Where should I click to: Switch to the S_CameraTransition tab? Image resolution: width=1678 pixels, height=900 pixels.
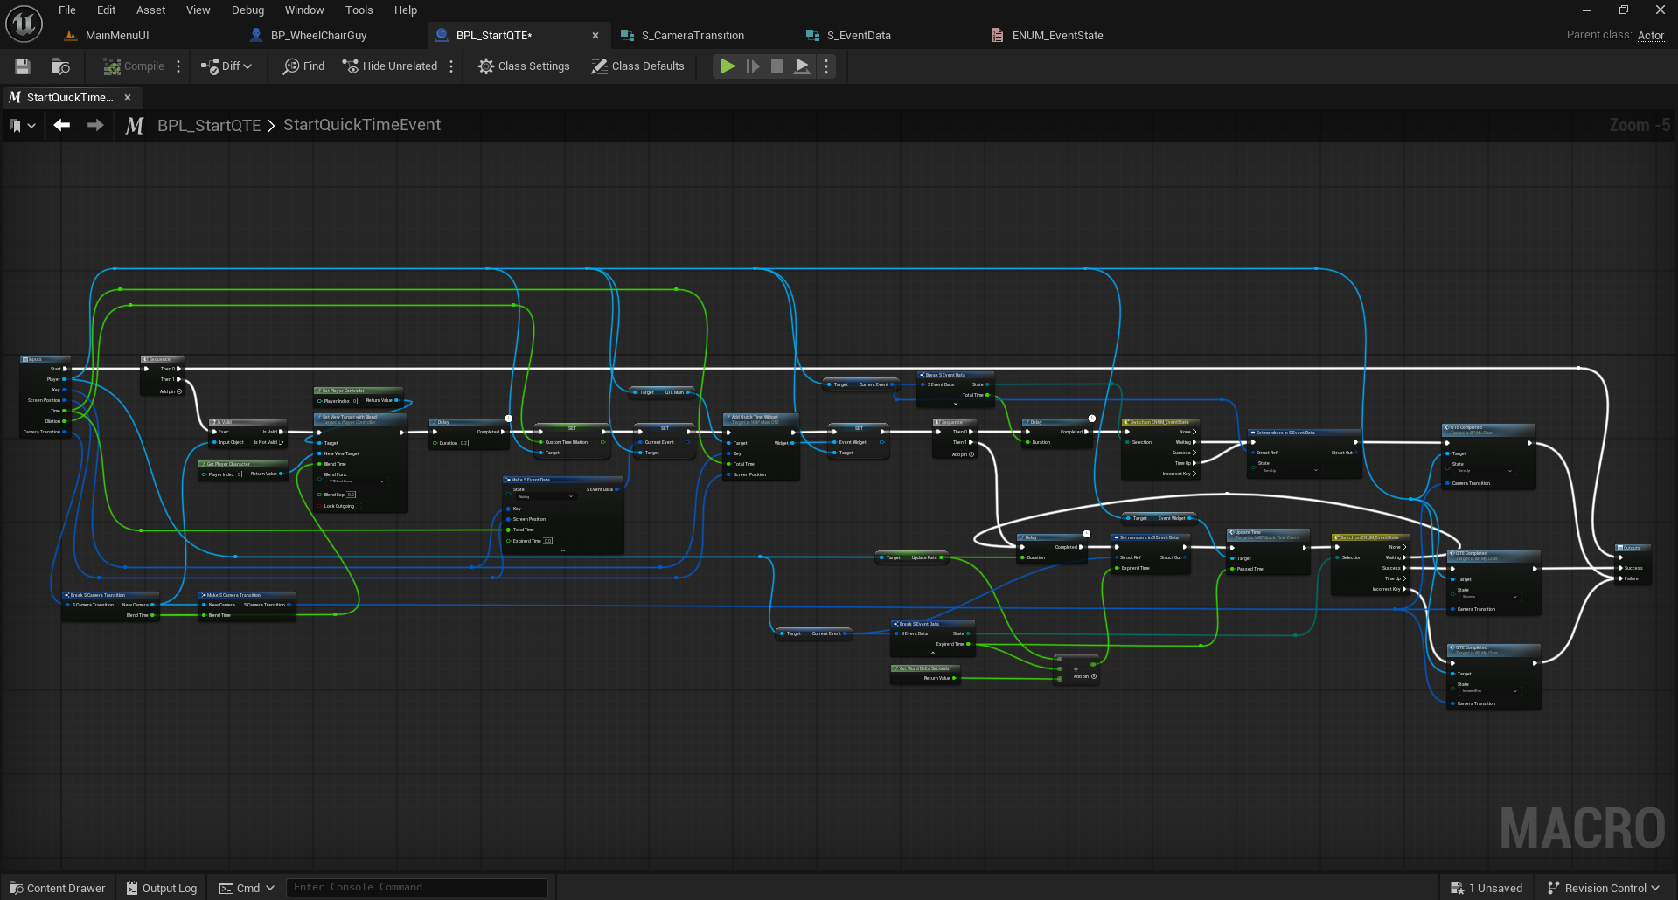693,36
